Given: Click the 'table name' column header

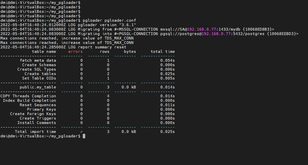Looking at the screenshot, I should click(x=44, y=51).
